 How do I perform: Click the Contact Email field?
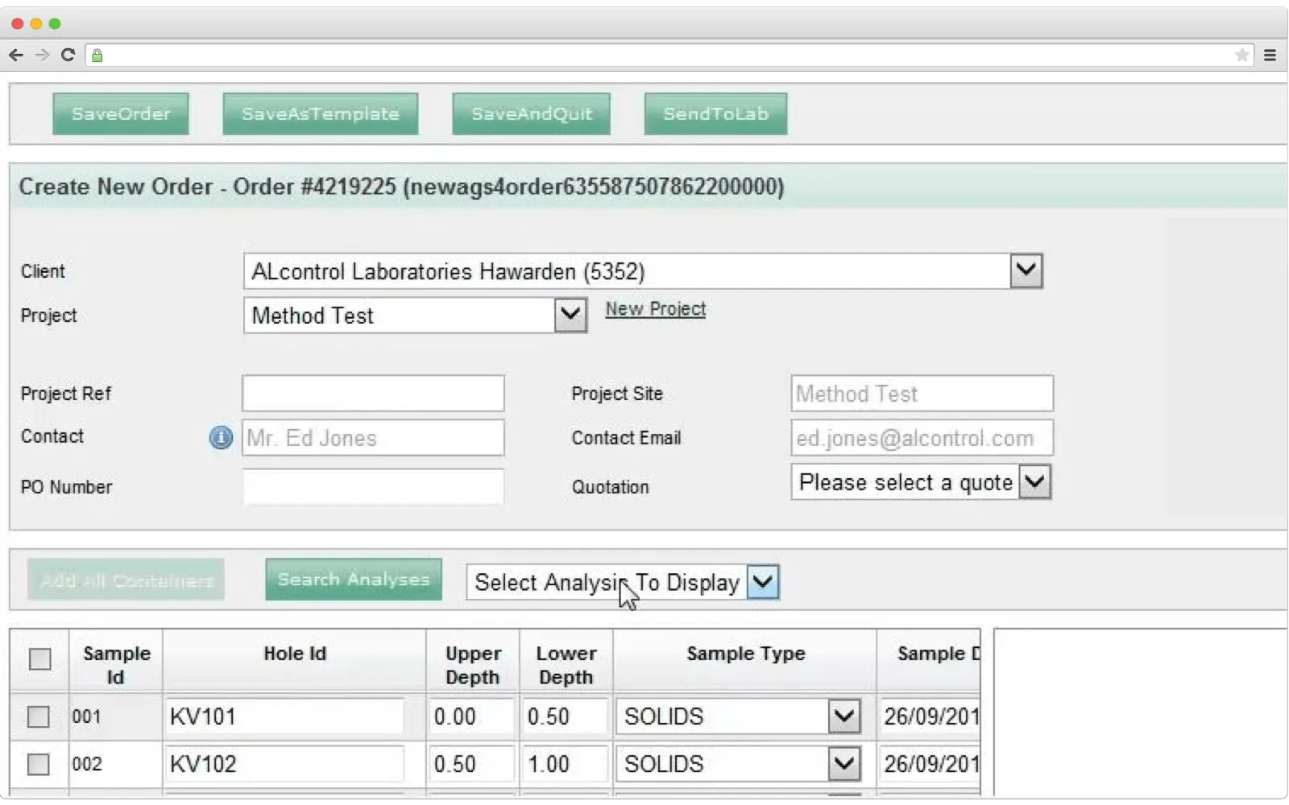click(922, 438)
